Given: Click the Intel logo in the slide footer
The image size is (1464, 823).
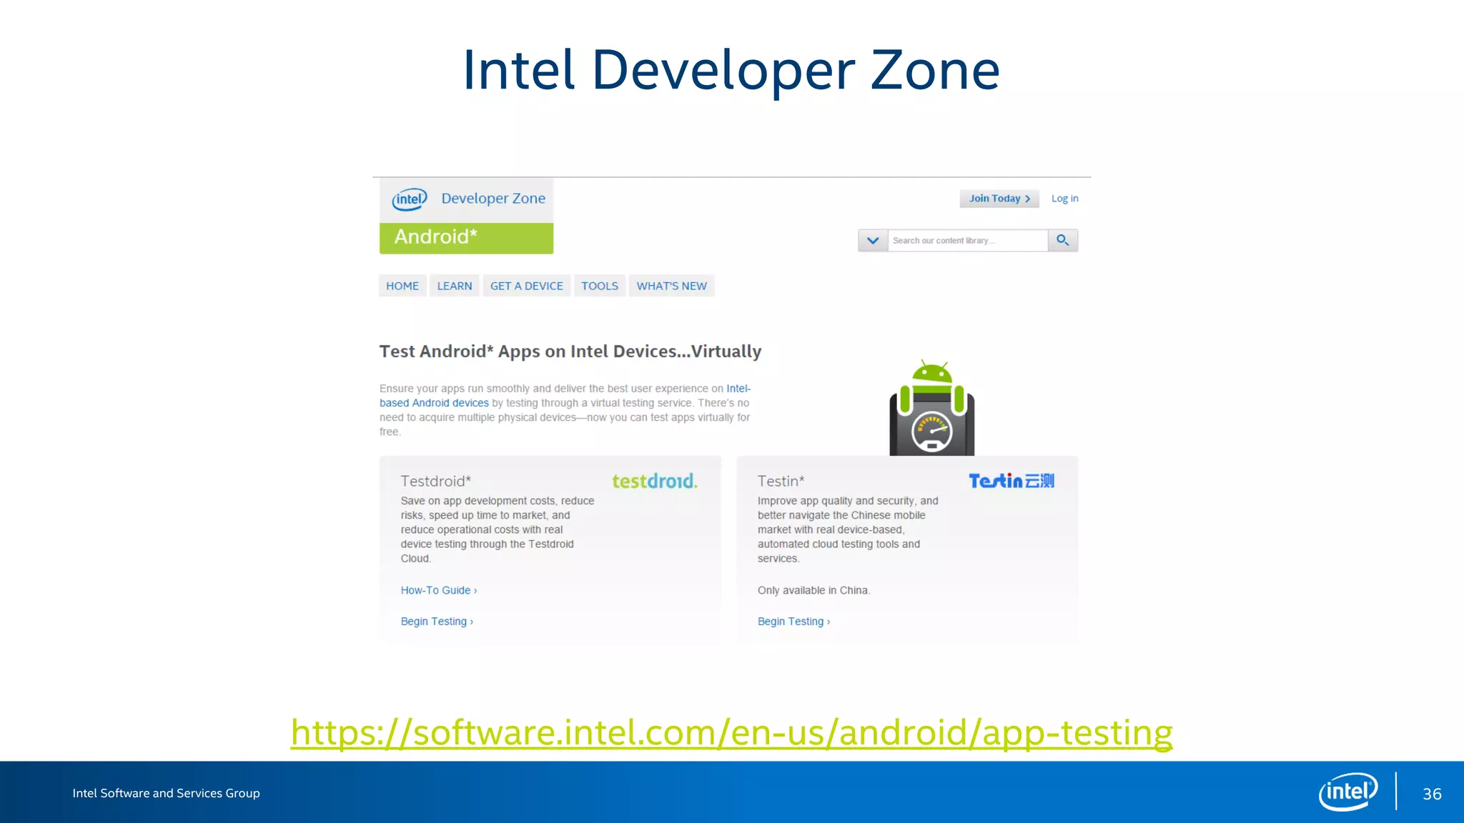Looking at the screenshot, I should click(x=1348, y=792).
